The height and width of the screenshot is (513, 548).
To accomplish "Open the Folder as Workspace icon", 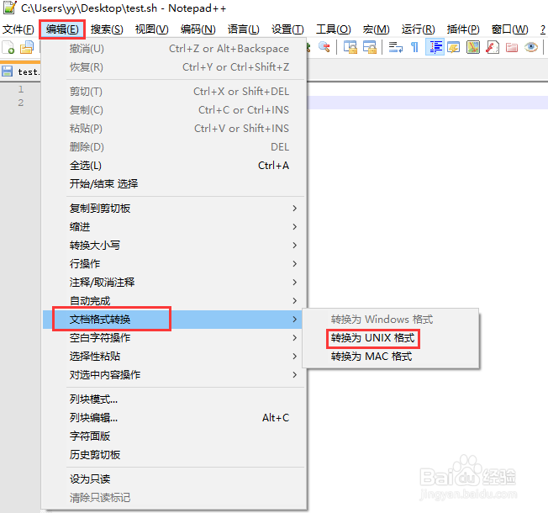I will click(x=512, y=47).
